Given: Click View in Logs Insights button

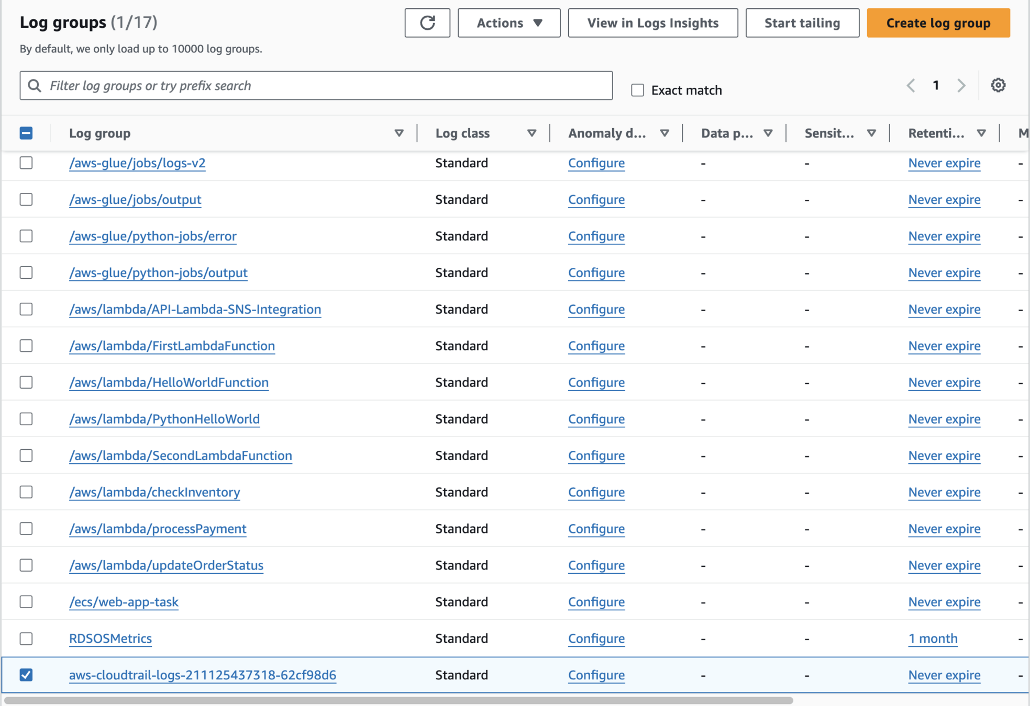Looking at the screenshot, I should [x=652, y=23].
